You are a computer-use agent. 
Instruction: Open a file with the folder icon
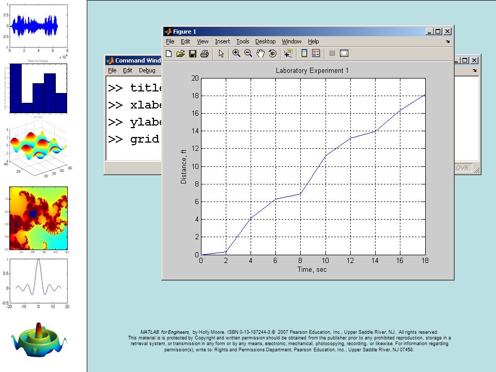tap(181, 53)
